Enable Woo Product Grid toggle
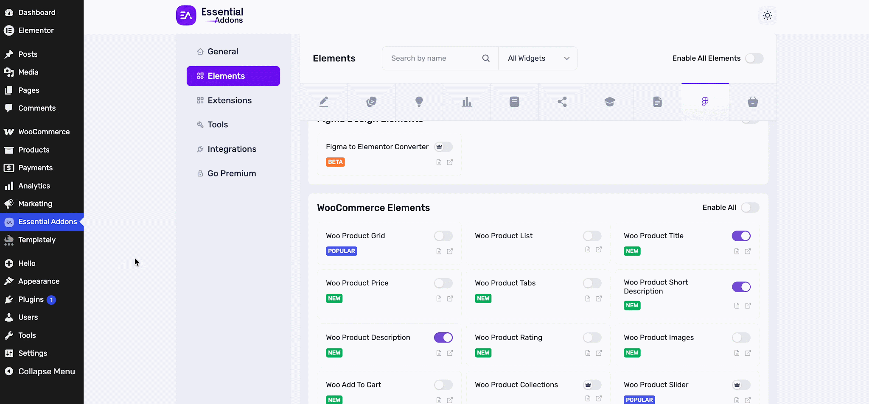This screenshot has height=404, width=869. (x=443, y=236)
